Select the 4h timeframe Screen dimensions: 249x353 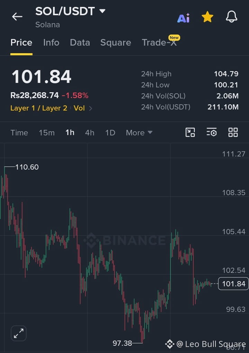coord(90,133)
